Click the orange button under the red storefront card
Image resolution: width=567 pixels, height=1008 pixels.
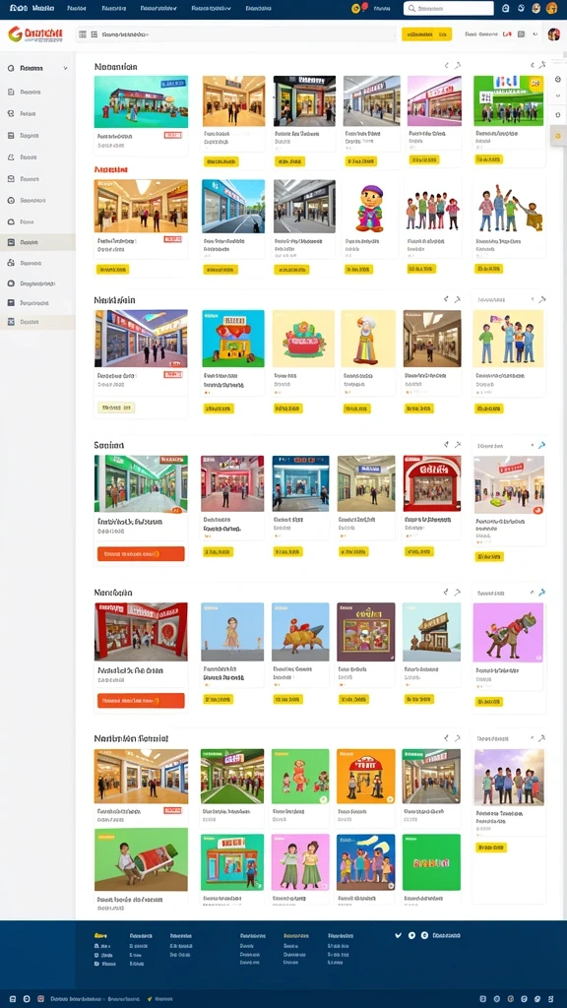[x=141, y=700]
